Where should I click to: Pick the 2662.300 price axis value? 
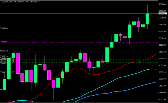[163, 31]
